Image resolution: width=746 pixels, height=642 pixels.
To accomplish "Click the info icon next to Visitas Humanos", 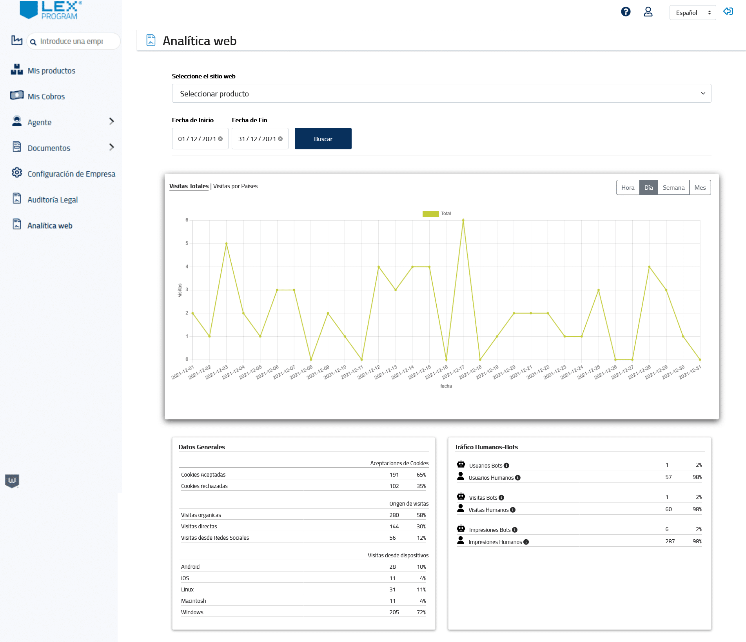I will click(x=513, y=510).
